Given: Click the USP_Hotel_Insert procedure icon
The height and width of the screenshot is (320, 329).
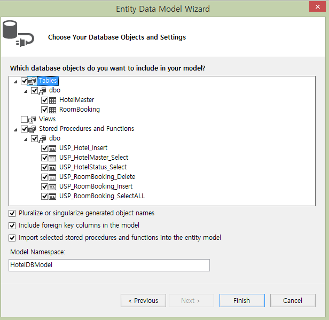Looking at the screenshot, I should click(52, 149).
